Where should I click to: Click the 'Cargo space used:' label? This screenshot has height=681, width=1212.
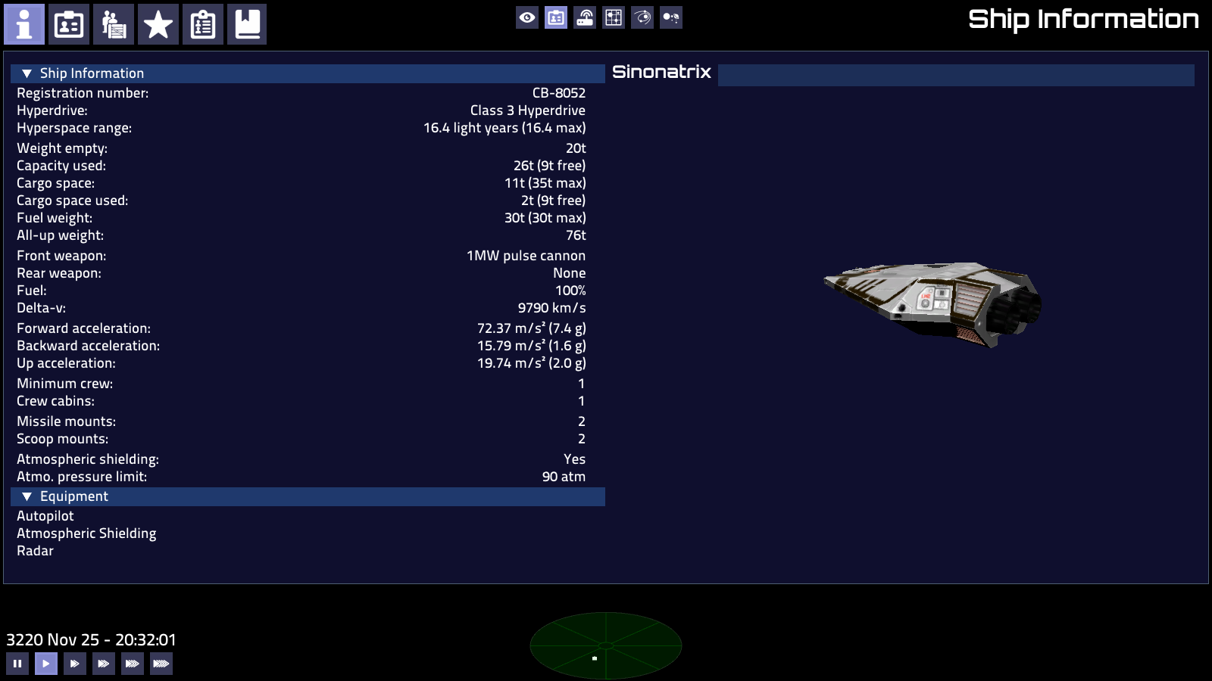[x=73, y=201]
